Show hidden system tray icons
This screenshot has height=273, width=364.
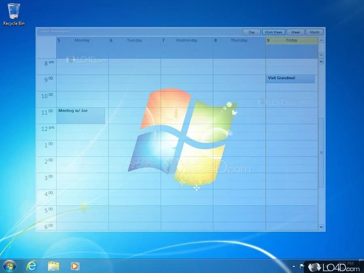[294, 266]
